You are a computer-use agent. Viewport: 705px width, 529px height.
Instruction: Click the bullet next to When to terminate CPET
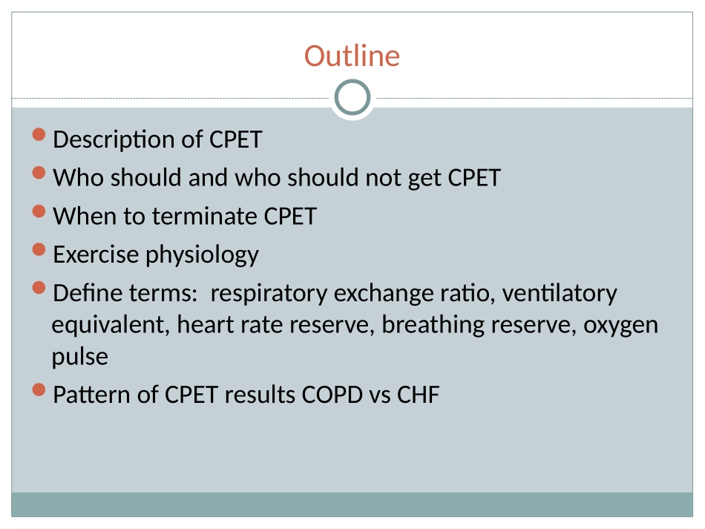tap(39, 212)
